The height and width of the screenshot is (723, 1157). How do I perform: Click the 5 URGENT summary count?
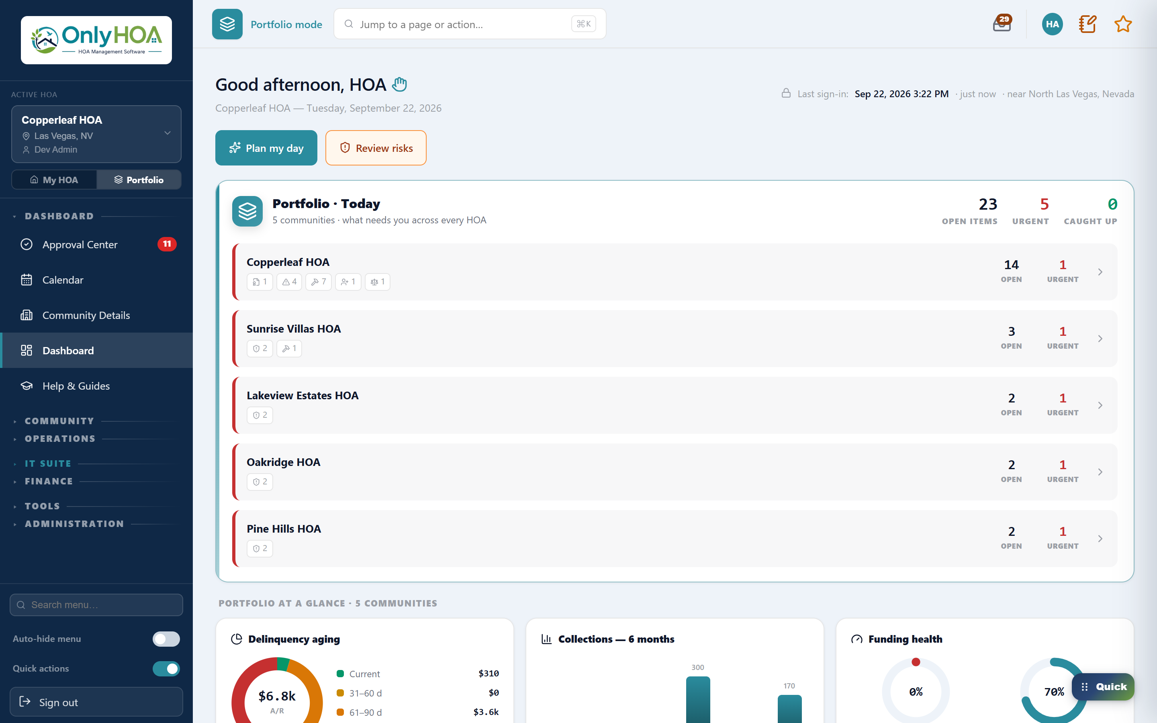(x=1030, y=211)
